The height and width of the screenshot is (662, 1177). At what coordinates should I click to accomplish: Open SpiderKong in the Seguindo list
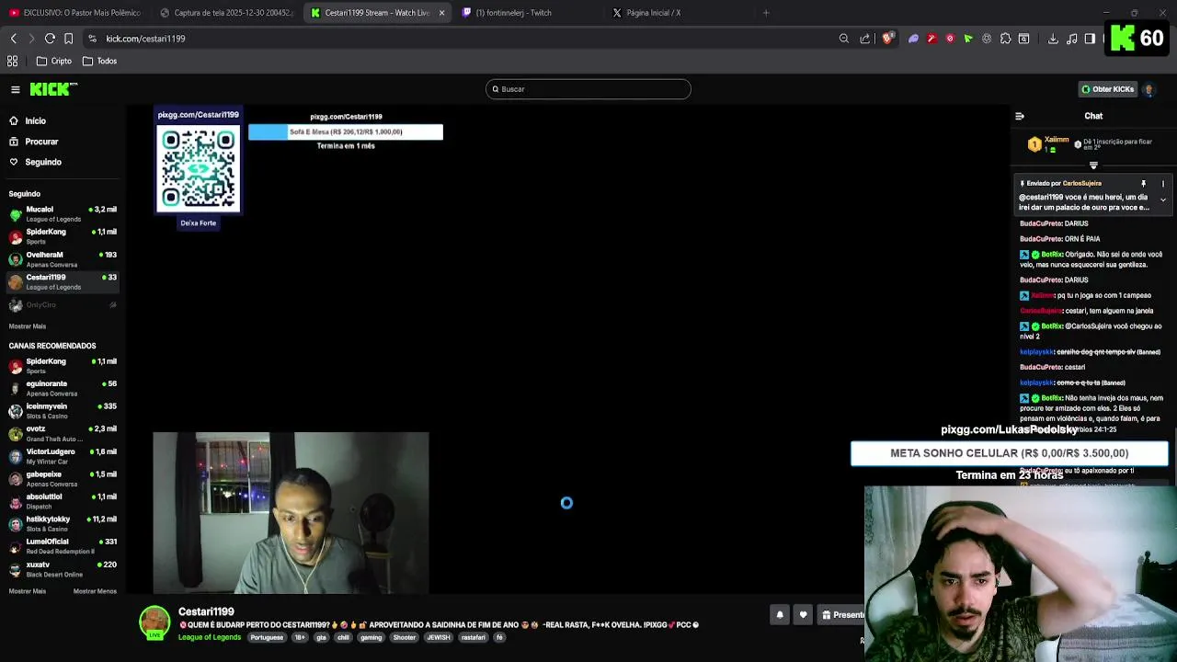pos(63,236)
